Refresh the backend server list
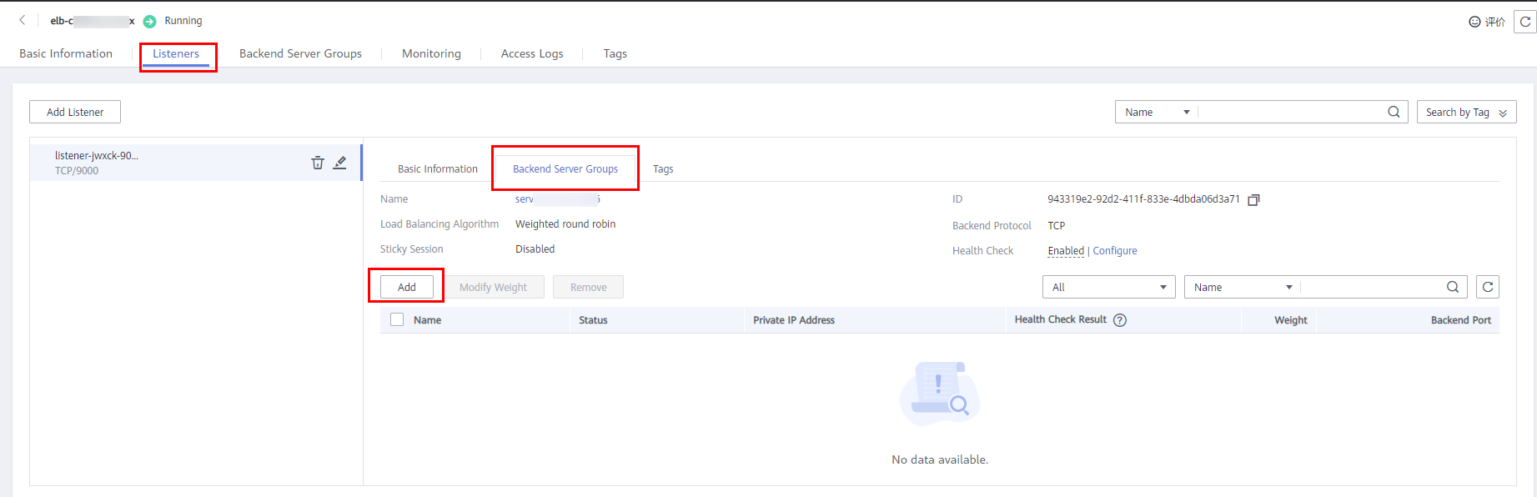The image size is (1537, 497). coord(1487,287)
